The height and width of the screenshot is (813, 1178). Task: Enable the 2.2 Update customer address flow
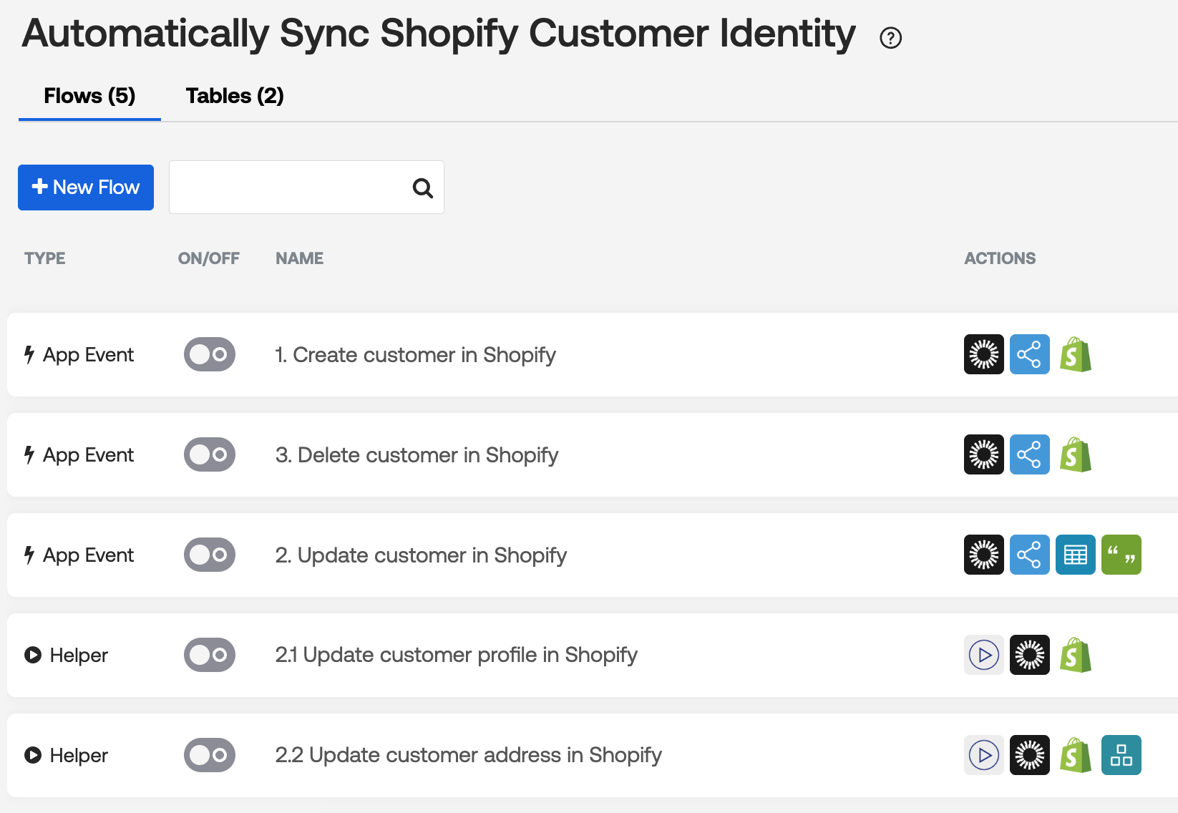point(210,755)
